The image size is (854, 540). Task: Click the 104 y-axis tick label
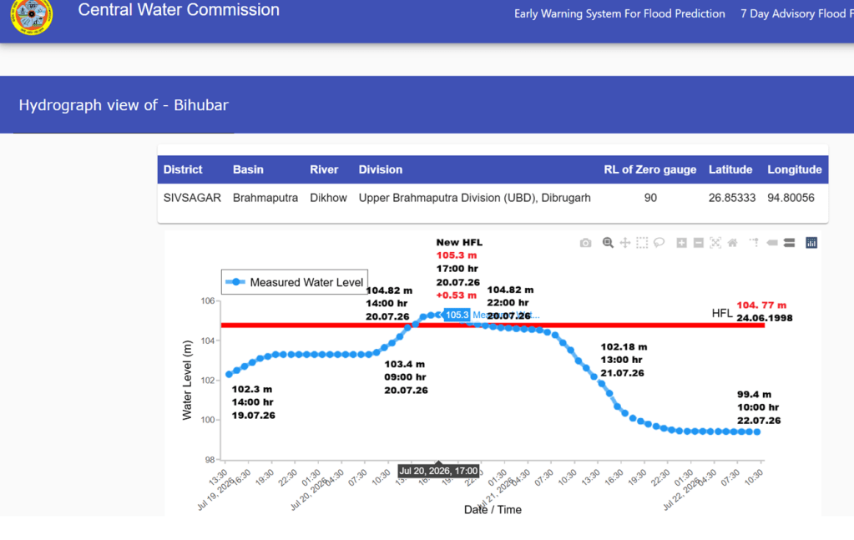(208, 341)
